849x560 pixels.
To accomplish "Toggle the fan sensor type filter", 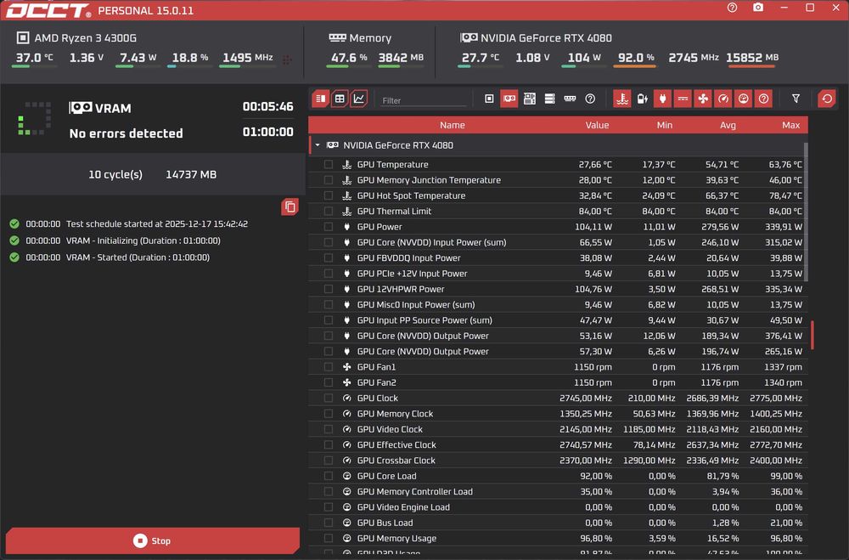I will tap(703, 99).
